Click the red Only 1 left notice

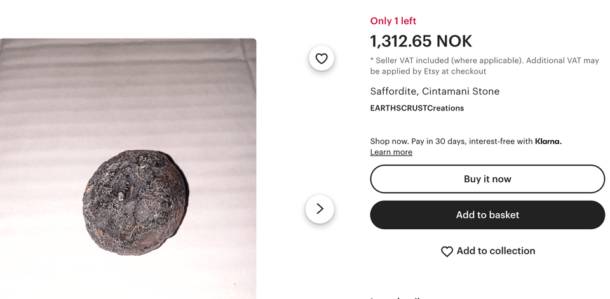tap(393, 21)
